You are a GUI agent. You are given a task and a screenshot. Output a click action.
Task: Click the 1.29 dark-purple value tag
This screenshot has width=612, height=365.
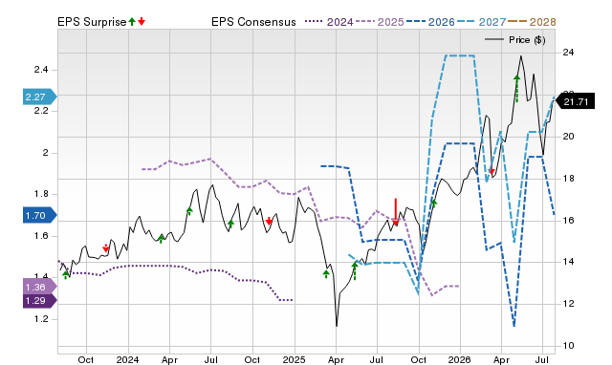(40, 301)
